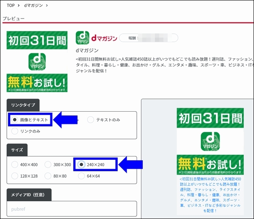Choose the 64×64 size option

point(81,176)
